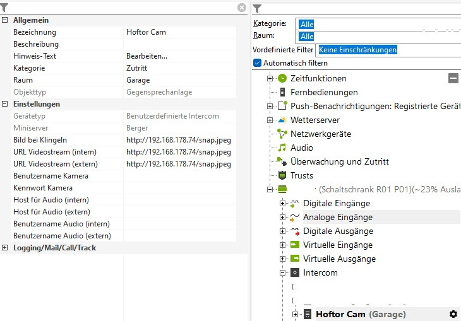461x321 pixels.
Task: Click the Zeitfunktionen clock icon
Action: 282,79
